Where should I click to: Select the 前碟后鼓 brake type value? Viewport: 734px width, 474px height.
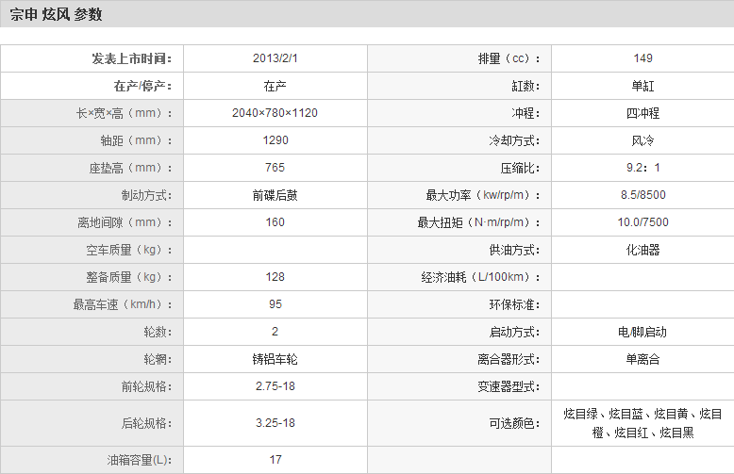[x=275, y=196]
